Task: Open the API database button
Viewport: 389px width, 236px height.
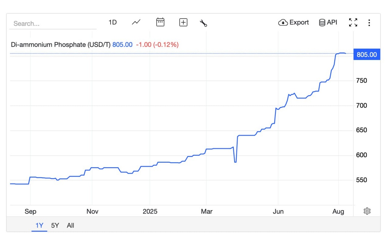Action: click(x=328, y=22)
